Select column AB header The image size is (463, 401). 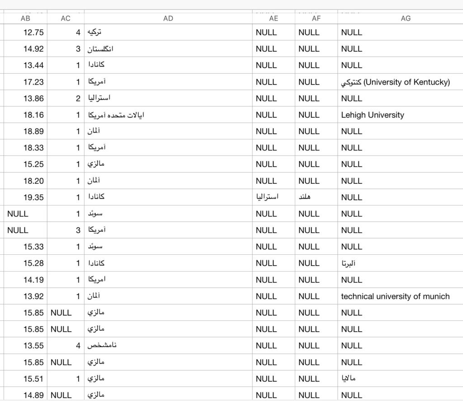(25, 19)
